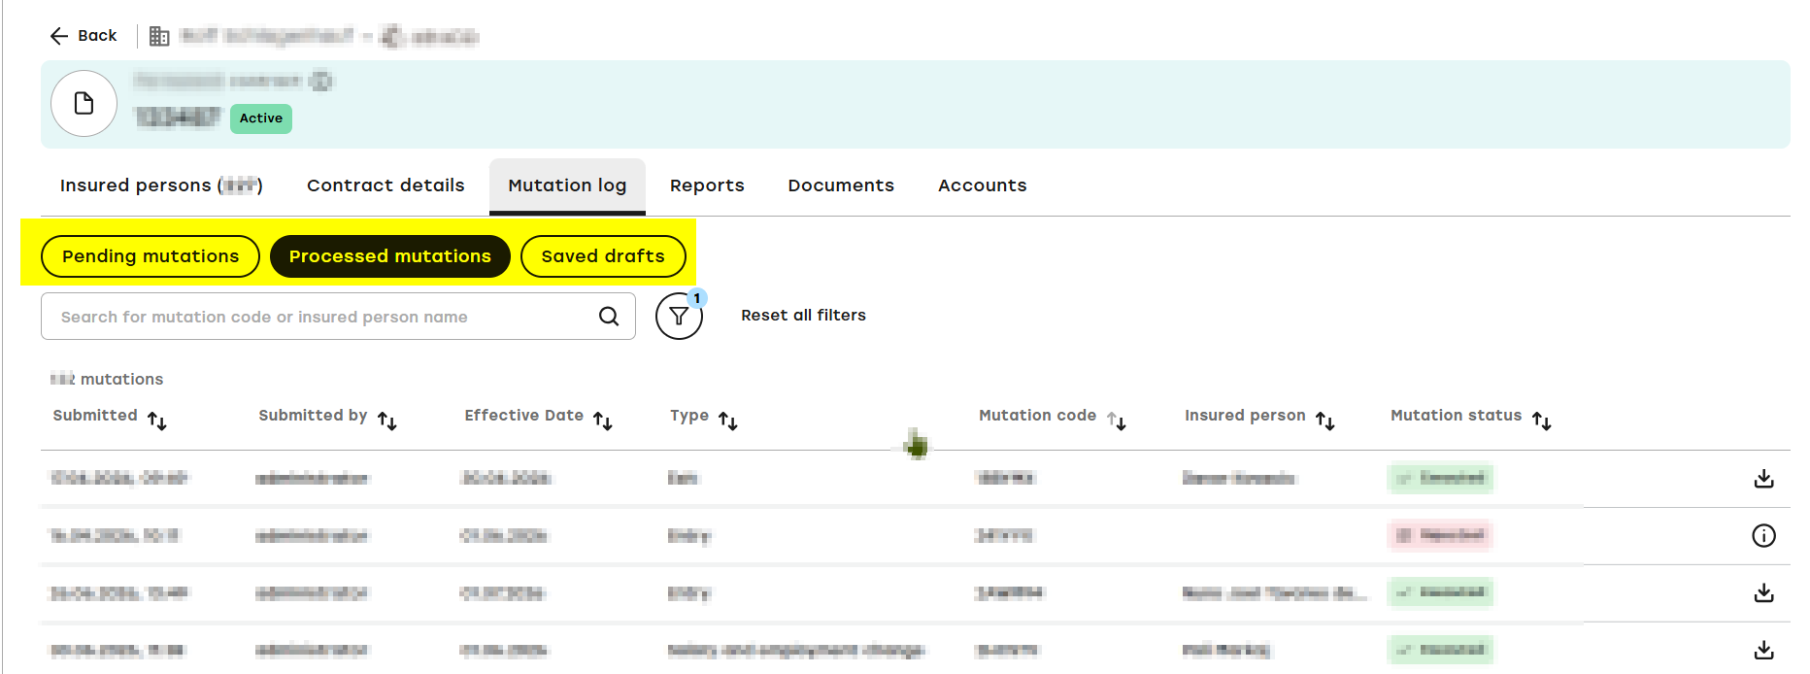Sort by Mutation code column
This screenshot has height=674, width=1810.
pyautogui.click(x=1117, y=421)
